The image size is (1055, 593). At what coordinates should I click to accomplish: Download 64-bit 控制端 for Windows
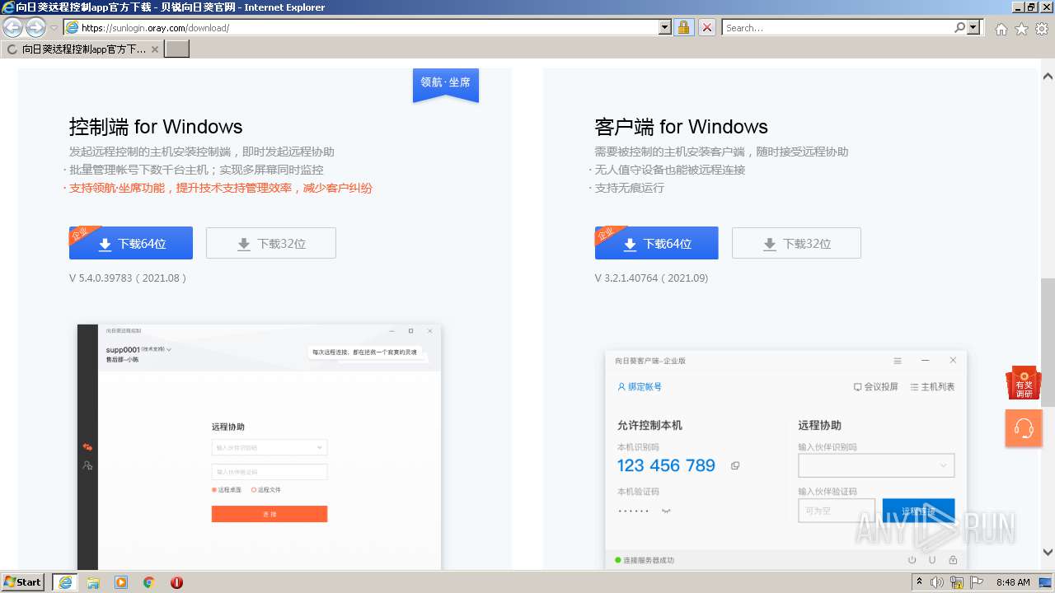[x=131, y=243]
